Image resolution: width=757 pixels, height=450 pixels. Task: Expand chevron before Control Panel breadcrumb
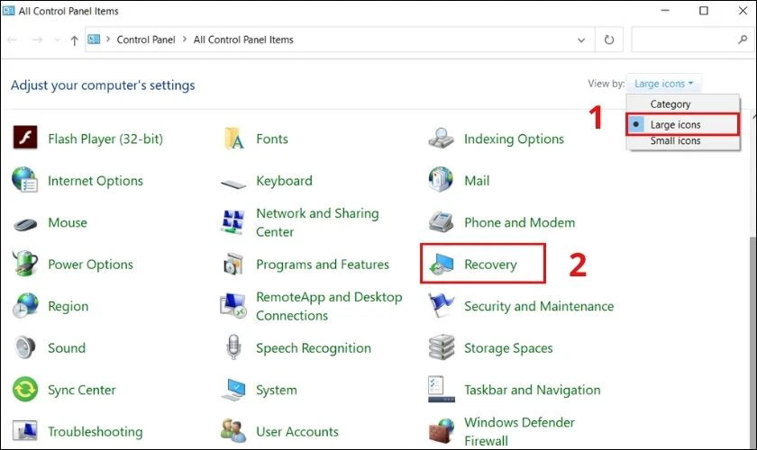tap(108, 40)
